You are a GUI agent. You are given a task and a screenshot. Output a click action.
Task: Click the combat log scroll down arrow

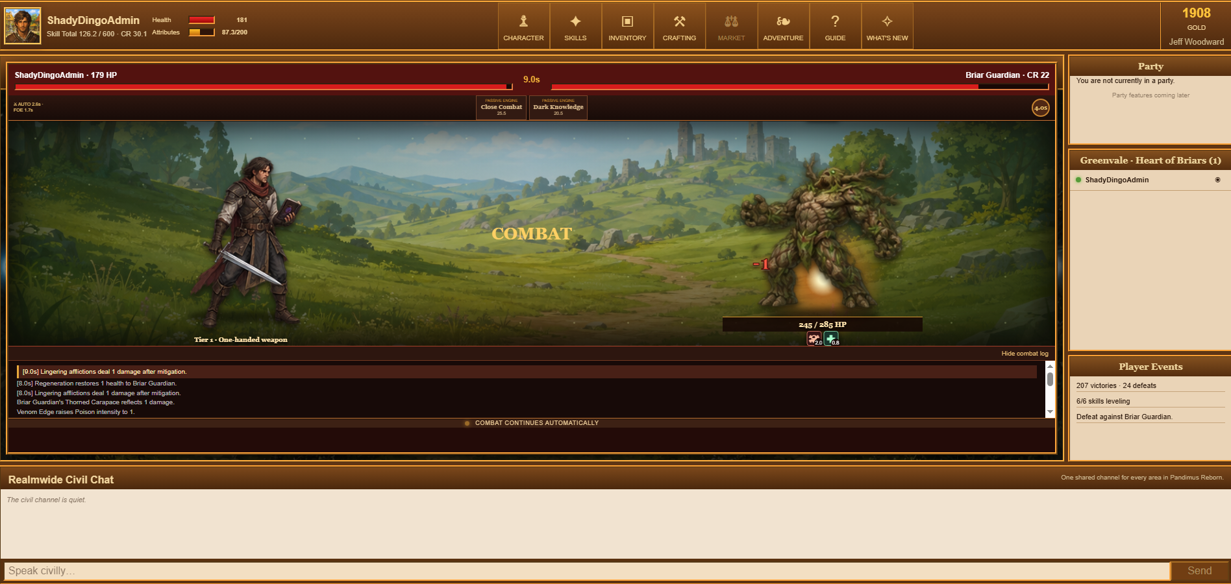(x=1050, y=412)
